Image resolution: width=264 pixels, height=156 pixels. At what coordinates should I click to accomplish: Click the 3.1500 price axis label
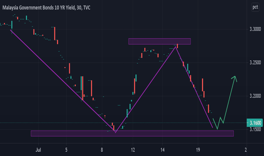[255, 129]
